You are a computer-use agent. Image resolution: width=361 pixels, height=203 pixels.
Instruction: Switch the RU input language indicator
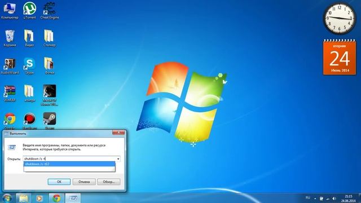(x=308, y=198)
